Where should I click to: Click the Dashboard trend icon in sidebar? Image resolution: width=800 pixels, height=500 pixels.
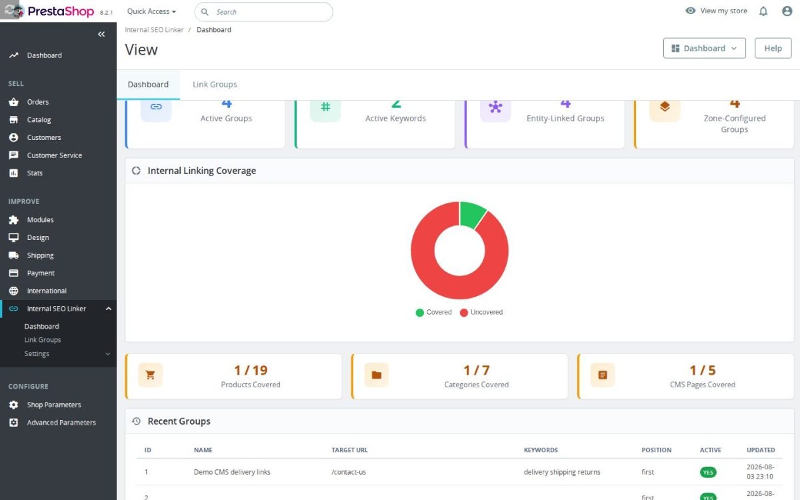(13, 55)
